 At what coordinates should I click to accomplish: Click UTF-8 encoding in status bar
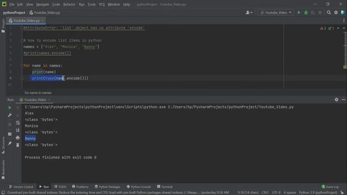tap(276, 193)
